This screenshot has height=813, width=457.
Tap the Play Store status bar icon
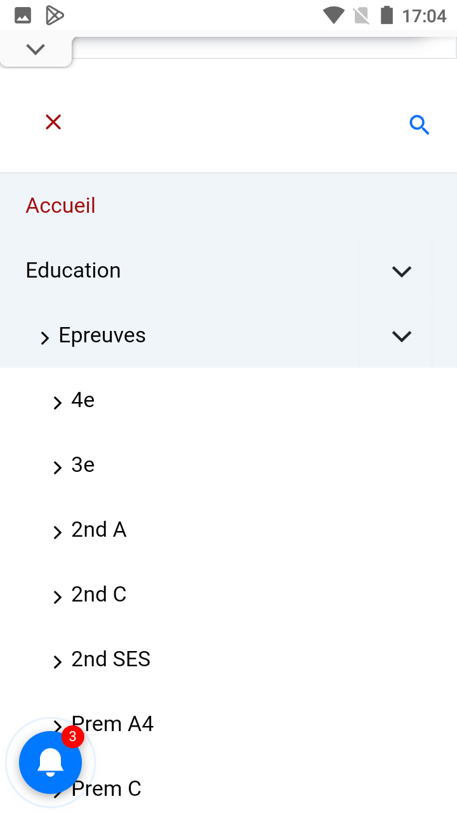pyautogui.click(x=55, y=15)
